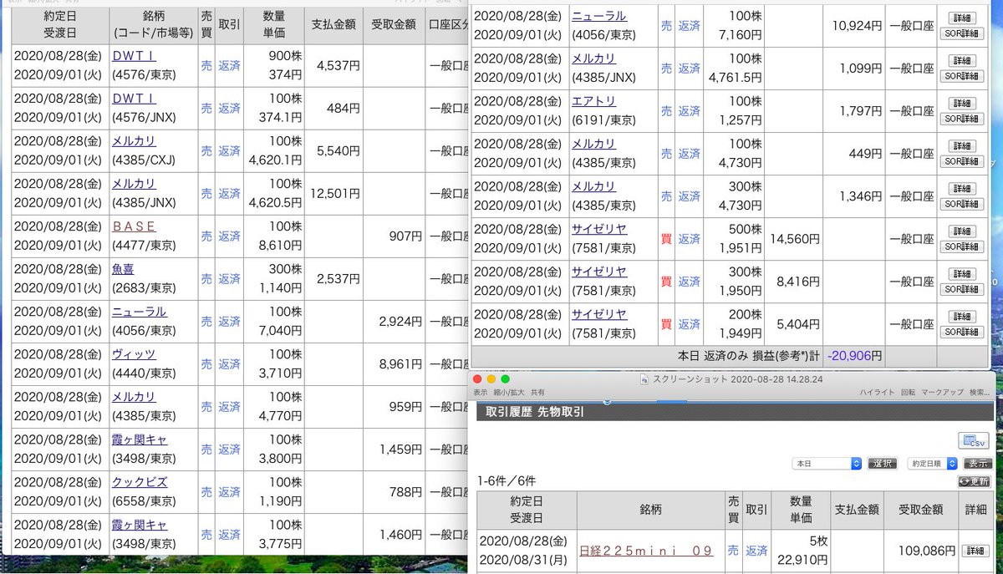This screenshot has width=1003, height=574.
Task: Click 支払金額 column header in left window
Action: [x=333, y=25]
